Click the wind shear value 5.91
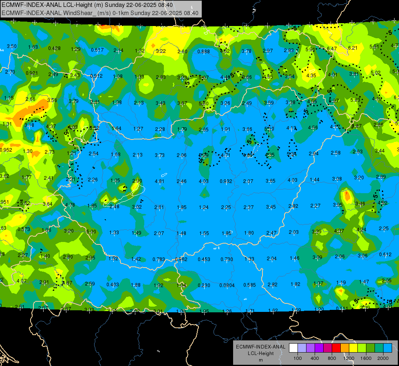The image size is (399, 366). pos(311,50)
